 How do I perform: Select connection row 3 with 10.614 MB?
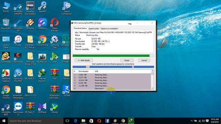tap(112, 80)
